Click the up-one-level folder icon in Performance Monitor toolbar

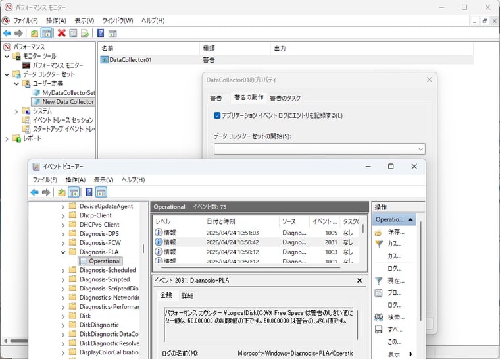click(x=34, y=33)
